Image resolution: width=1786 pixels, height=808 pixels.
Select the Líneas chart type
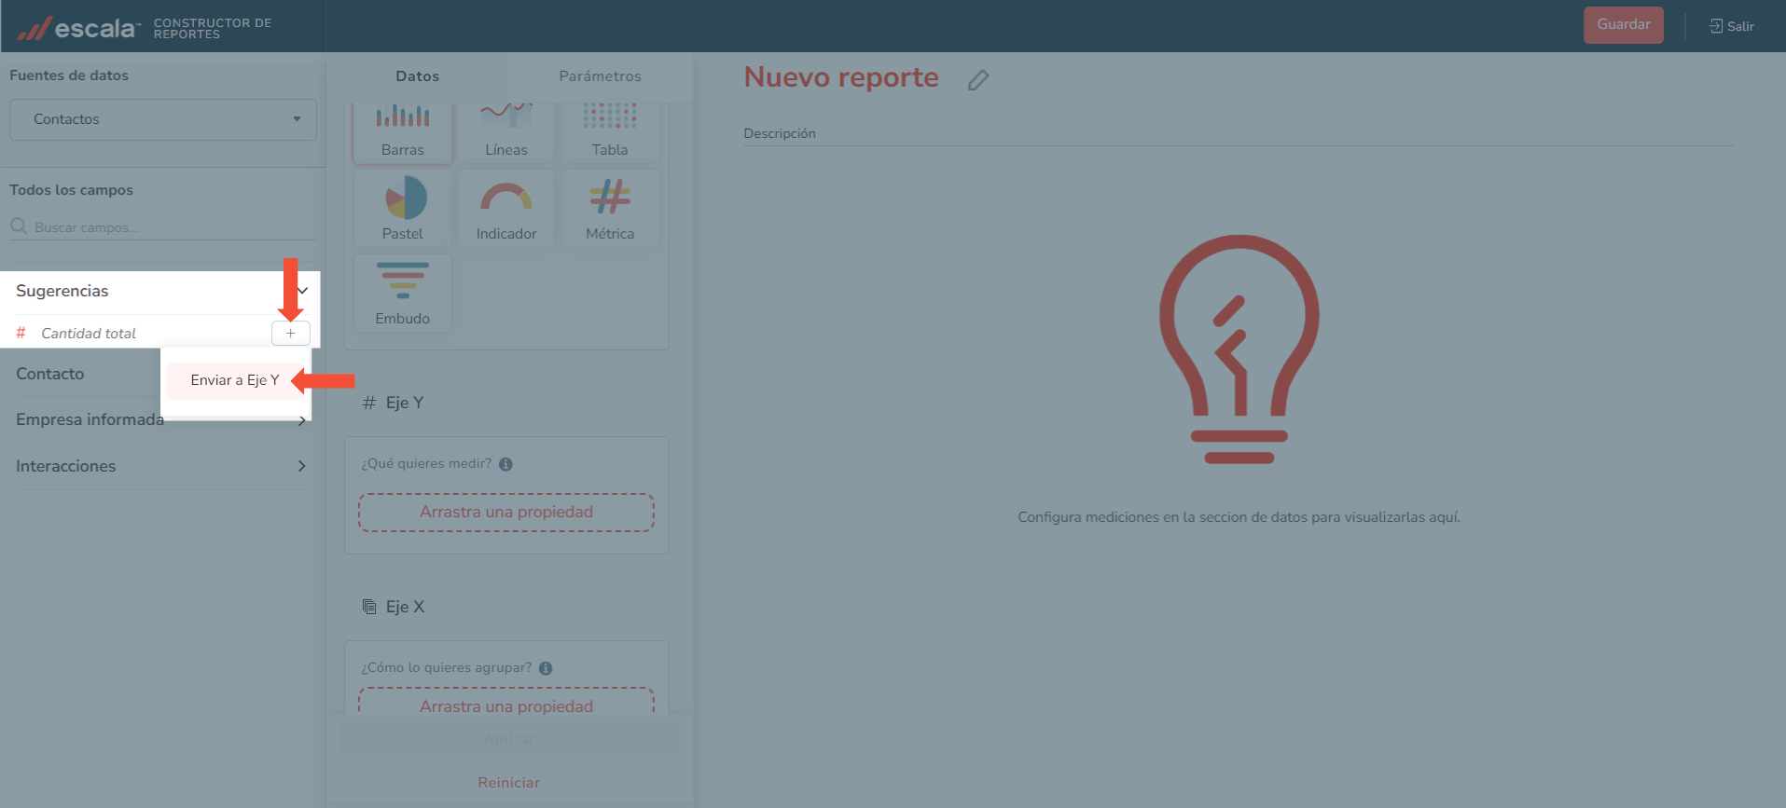click(506, 132)
